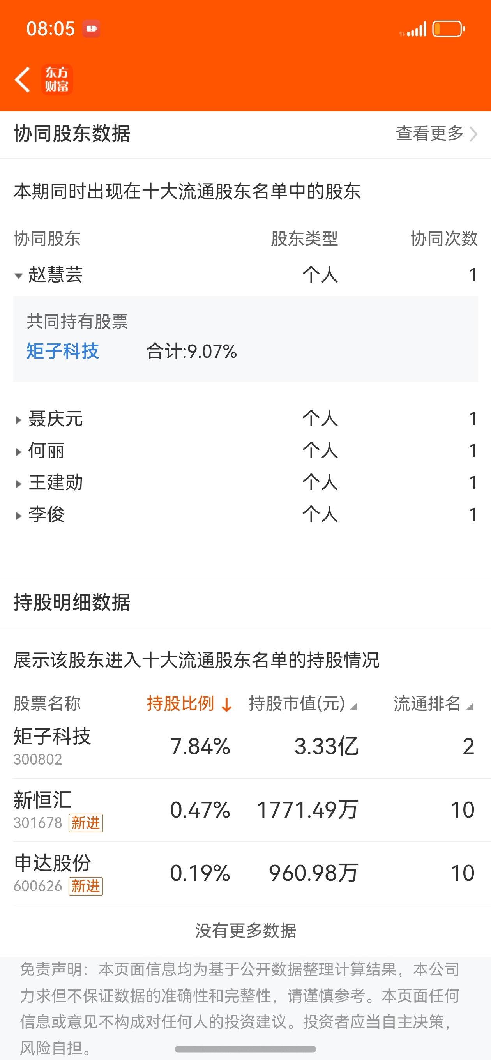Open 查看更多 for 协同股东数据
Viewport: 491px width, 1060px height.
click(x=436, y=133)
